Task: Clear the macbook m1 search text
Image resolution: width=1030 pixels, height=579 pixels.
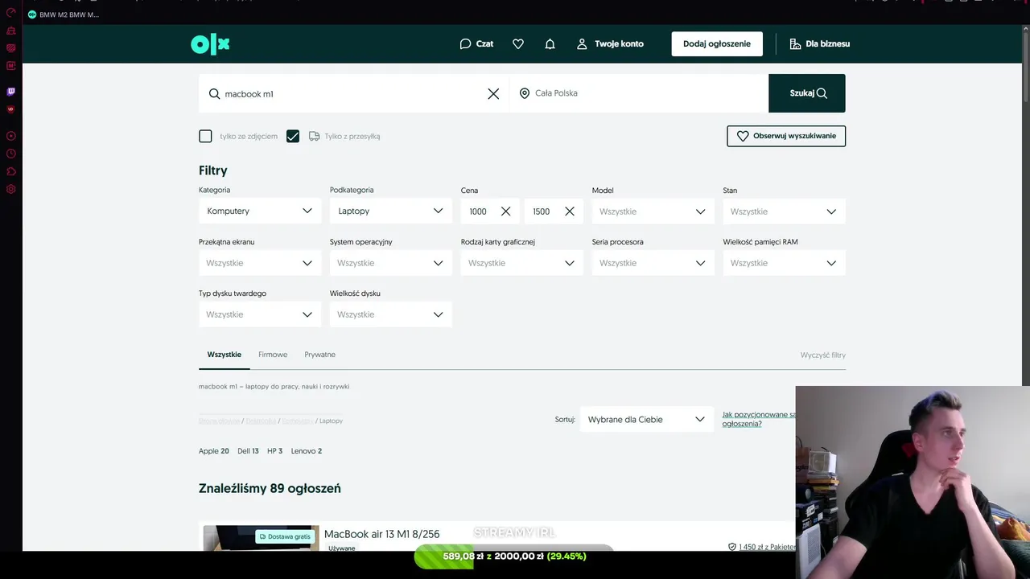Action: pyautogui.click(x=493, y=94)
